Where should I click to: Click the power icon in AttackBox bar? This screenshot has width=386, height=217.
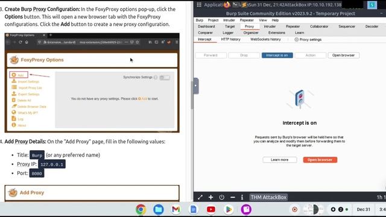tap(221, 197)
